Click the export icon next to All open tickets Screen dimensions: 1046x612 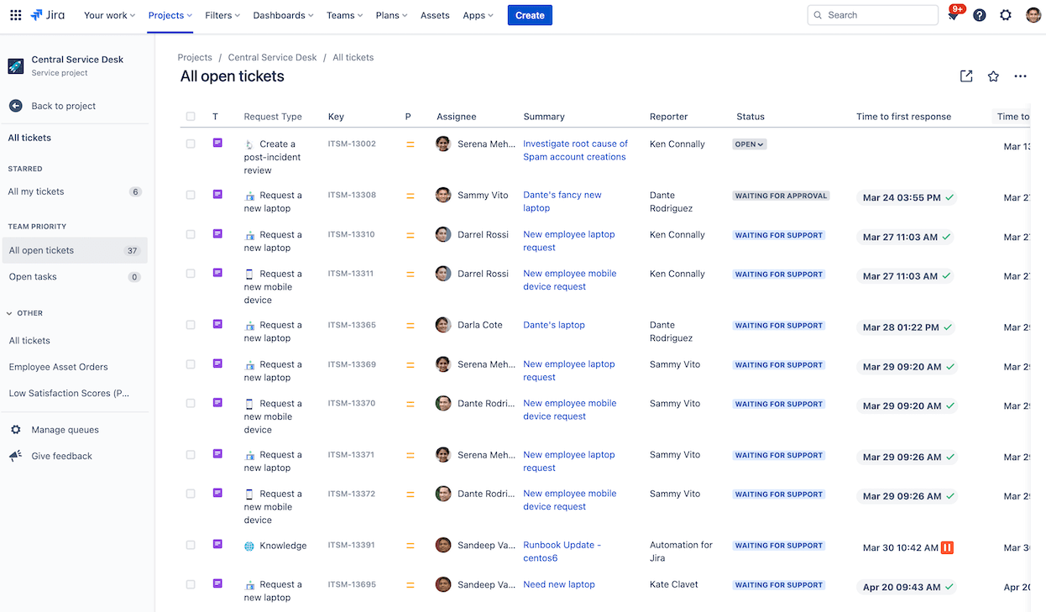coord(965,76)
